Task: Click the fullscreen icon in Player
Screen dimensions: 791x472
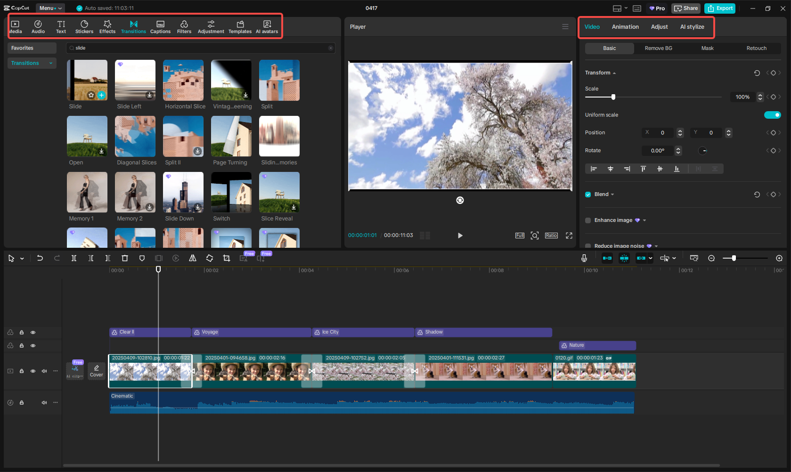Action: 569,236
